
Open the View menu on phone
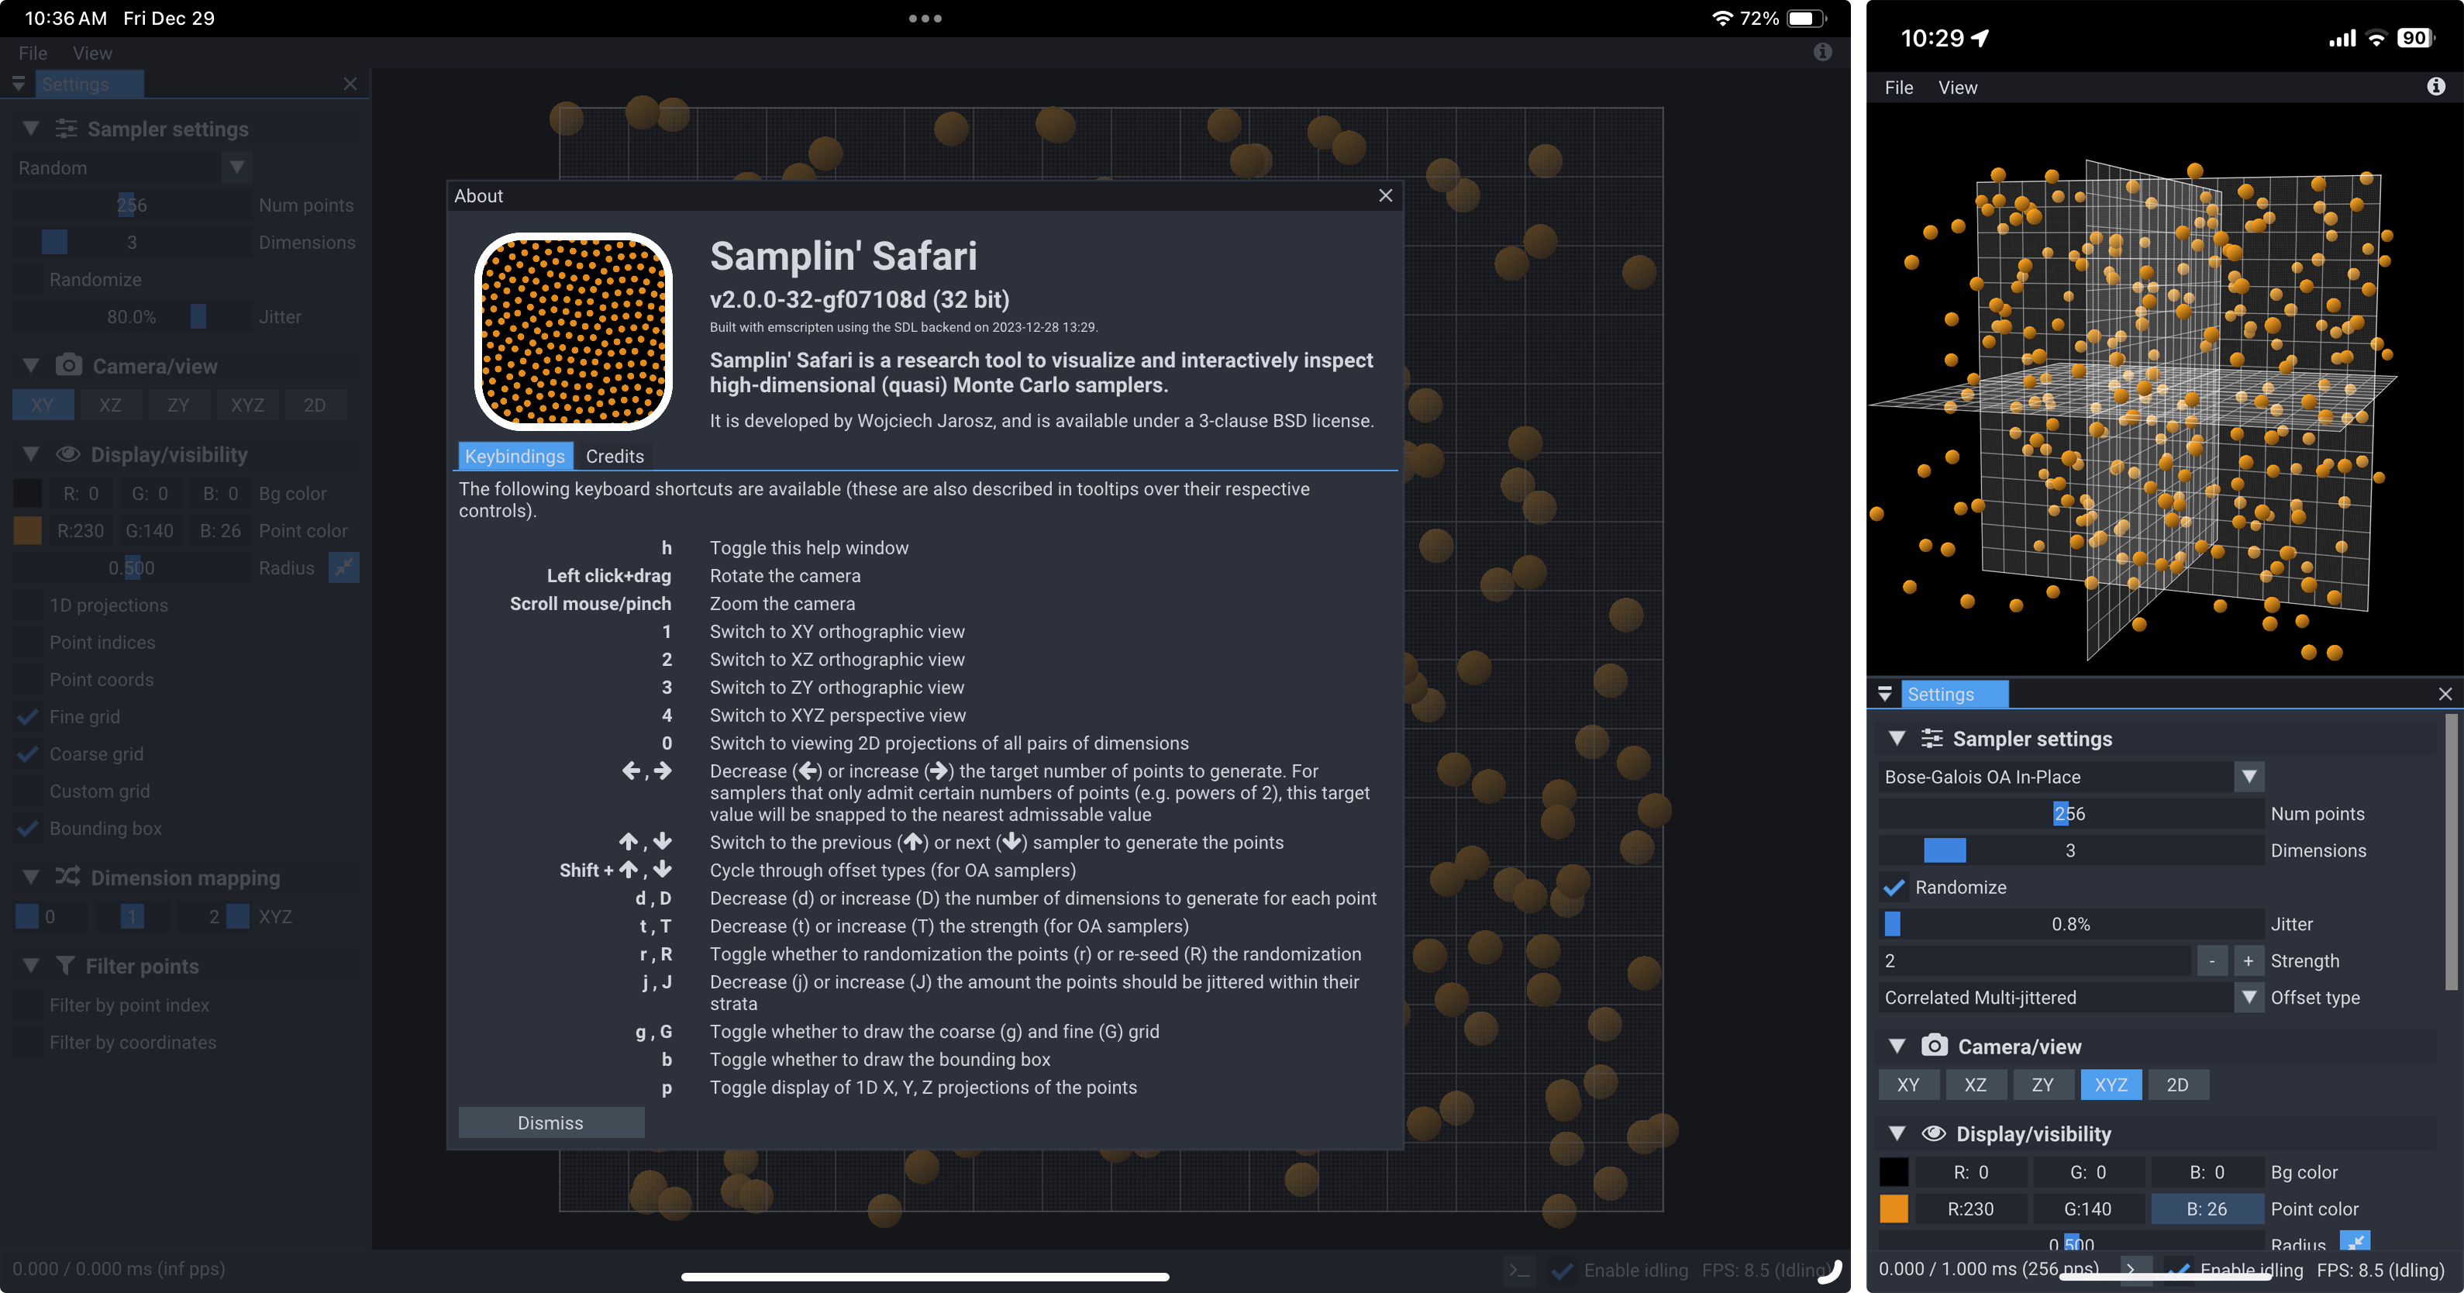[1957, 87]
